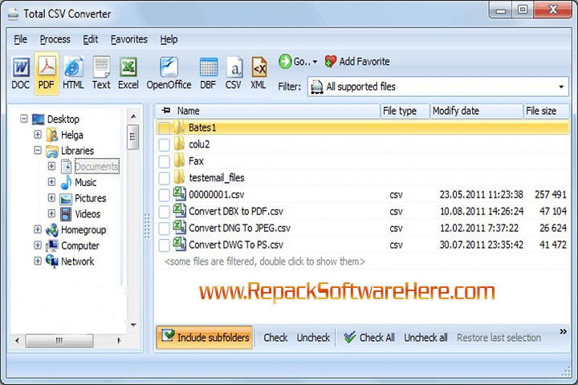Viewport: 578px width, 385px height.
Task: Open the Edit menu
Action: tap(90, 39)
